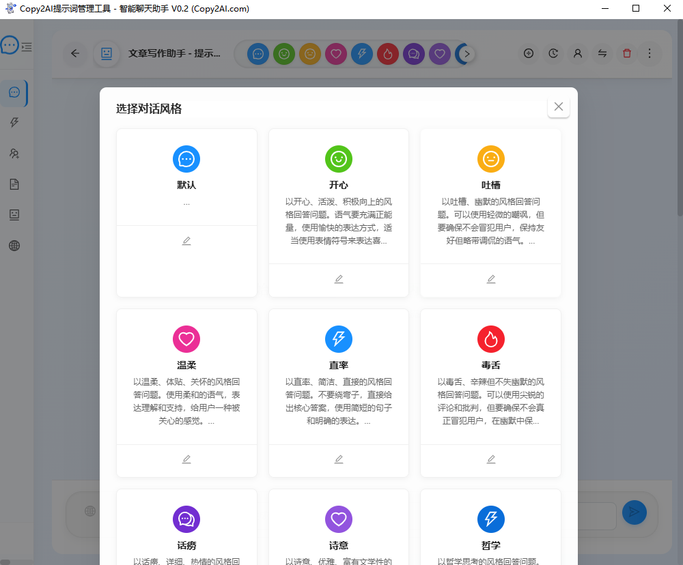683x565 pixels.
Task: Click the 直率 description text
Action: tap(339, 401)
